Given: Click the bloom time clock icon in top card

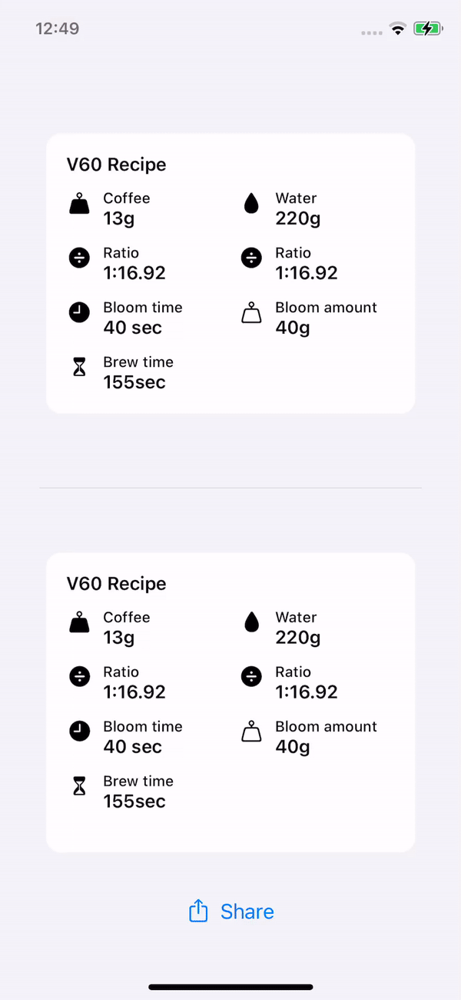Looking at the screenshot, I should coord(79,312).
